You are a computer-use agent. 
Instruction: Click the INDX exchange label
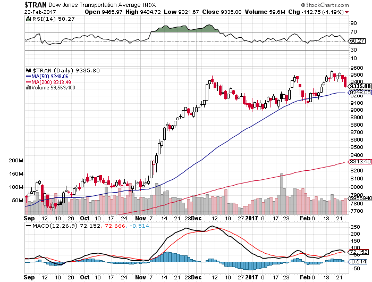tap(149, 5)
